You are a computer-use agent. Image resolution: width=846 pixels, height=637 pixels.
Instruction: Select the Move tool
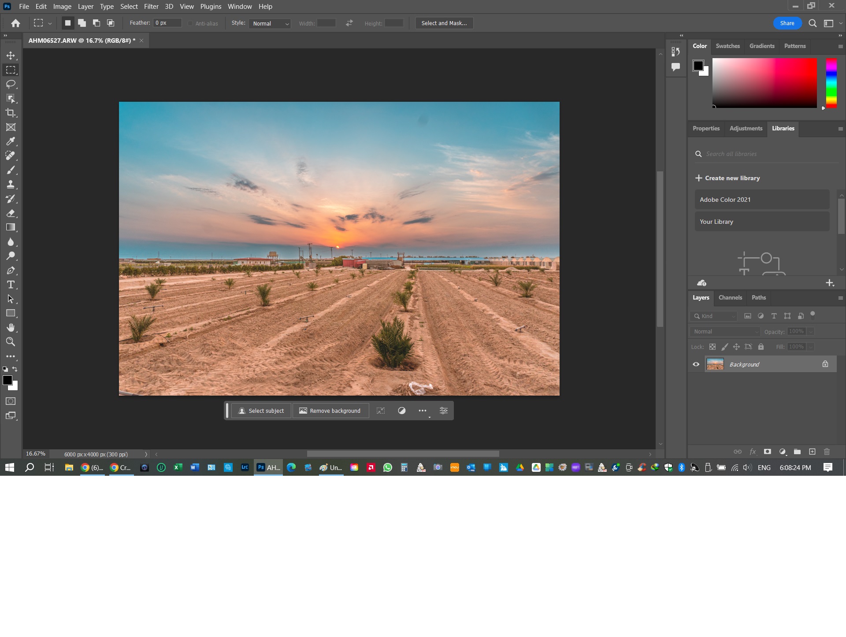coord(11,56)
